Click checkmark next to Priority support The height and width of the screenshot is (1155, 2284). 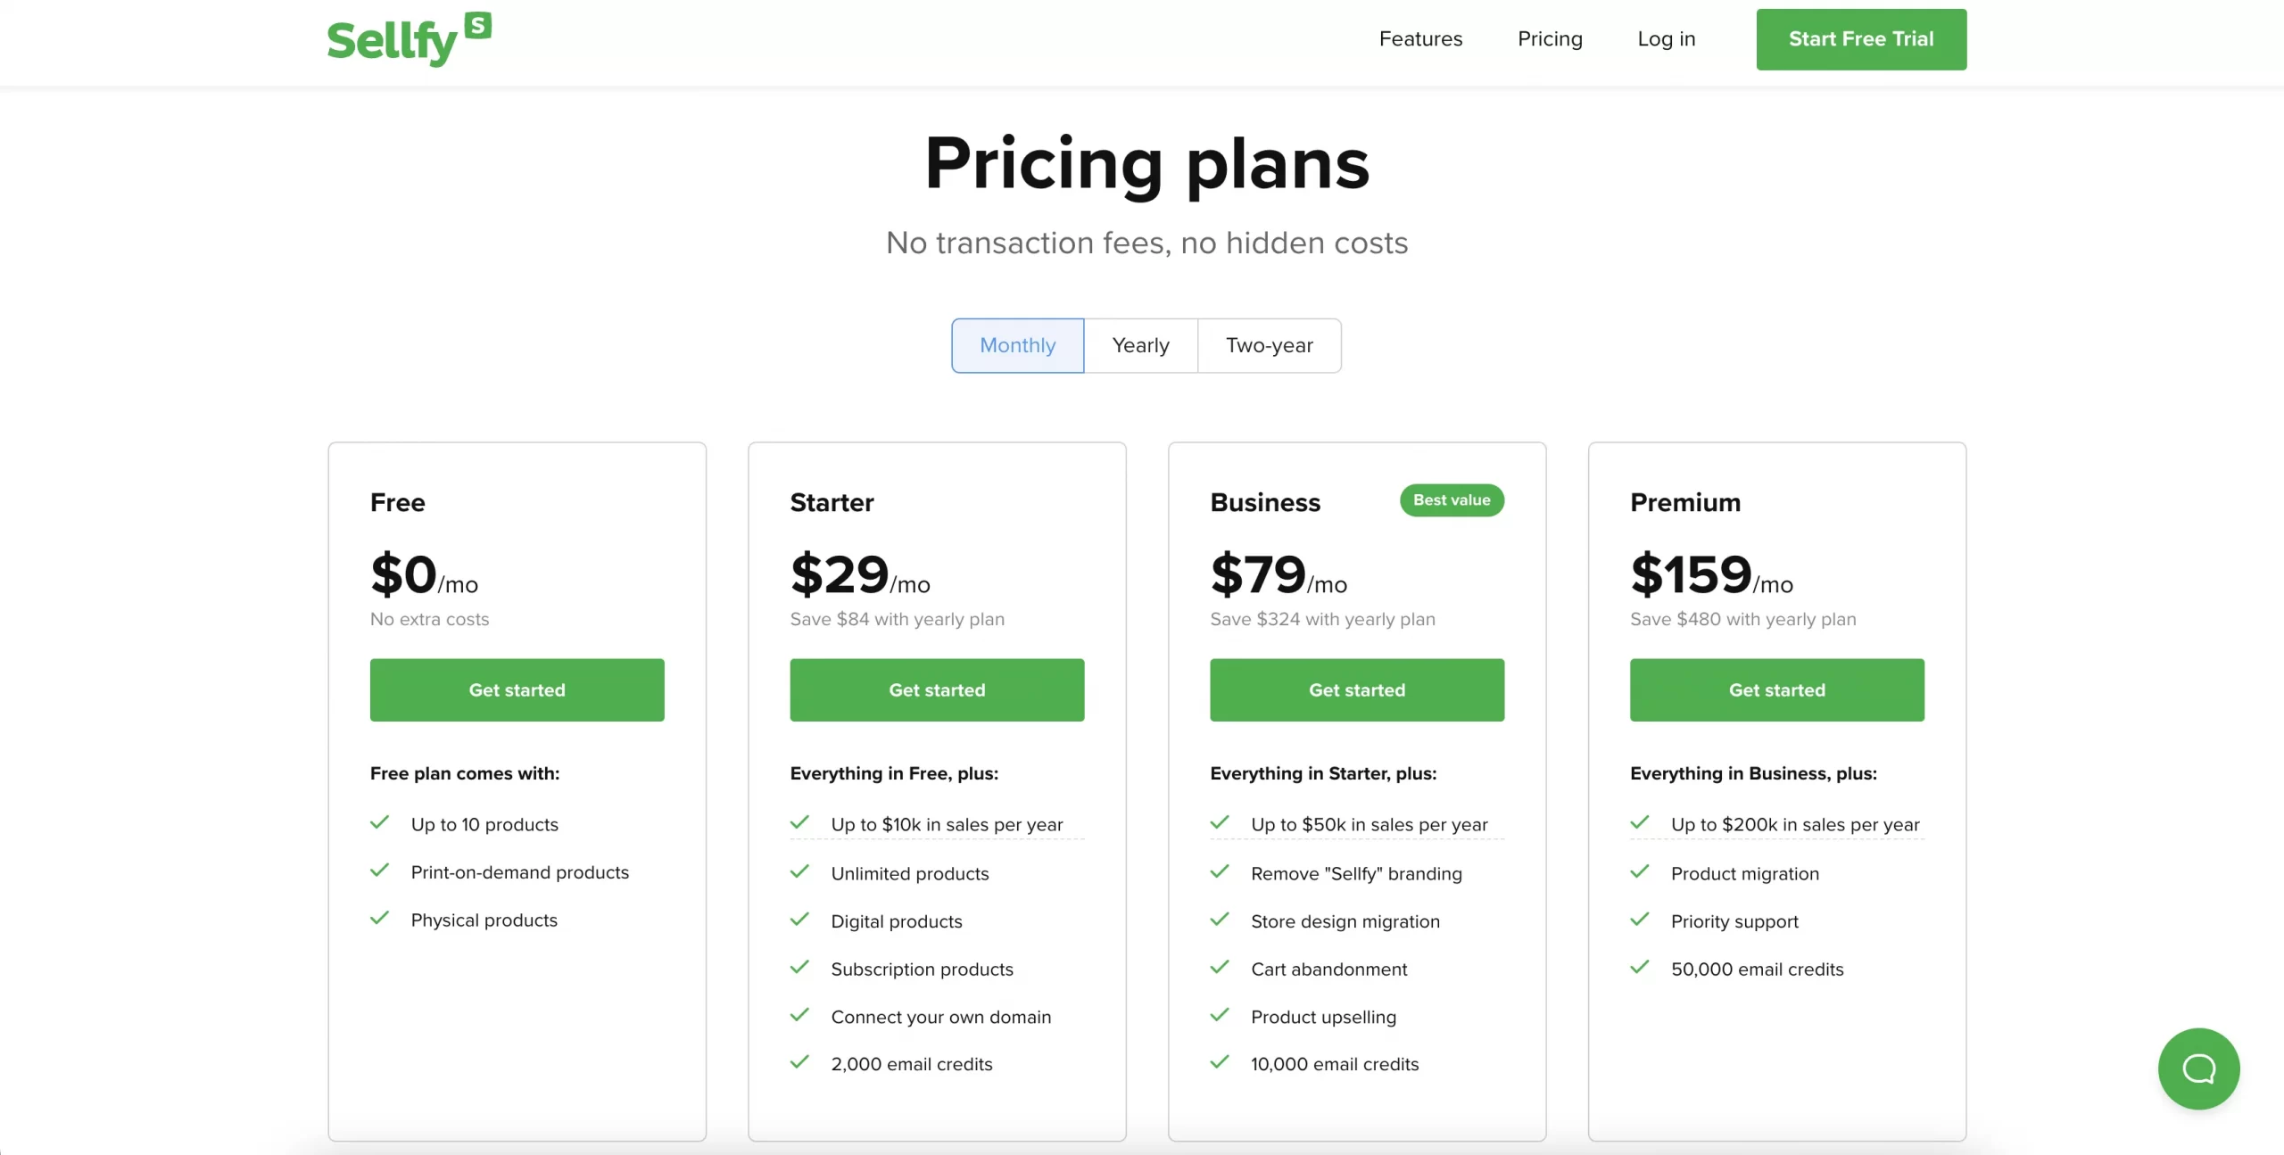[x=1640, y=920]
